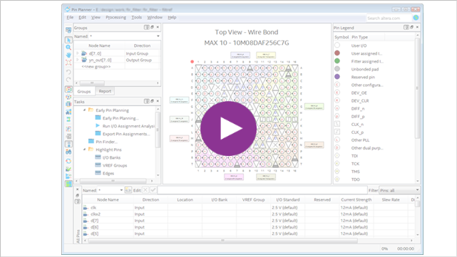The height and width of the screenshot is (257, 457).
Task: Click the I/O Standard column header
Action: (287, 199)
